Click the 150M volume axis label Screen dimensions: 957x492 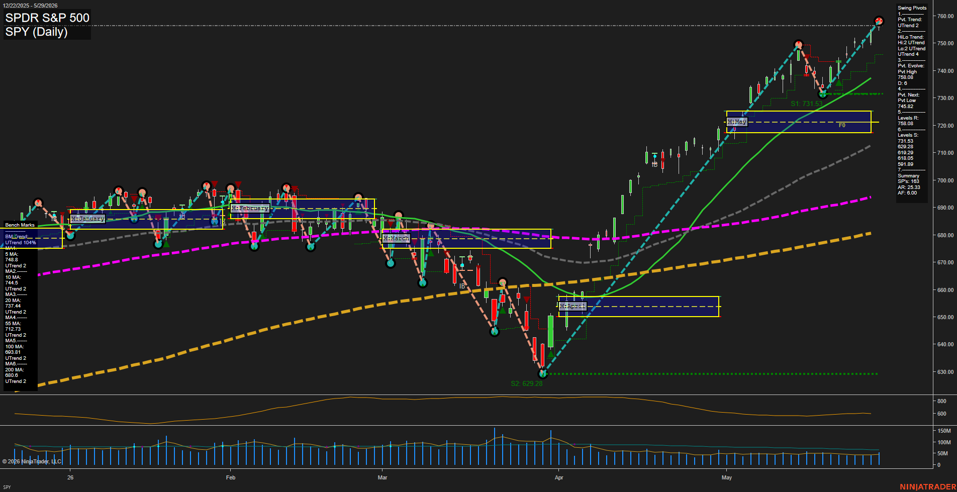click(x=944, y=431)
